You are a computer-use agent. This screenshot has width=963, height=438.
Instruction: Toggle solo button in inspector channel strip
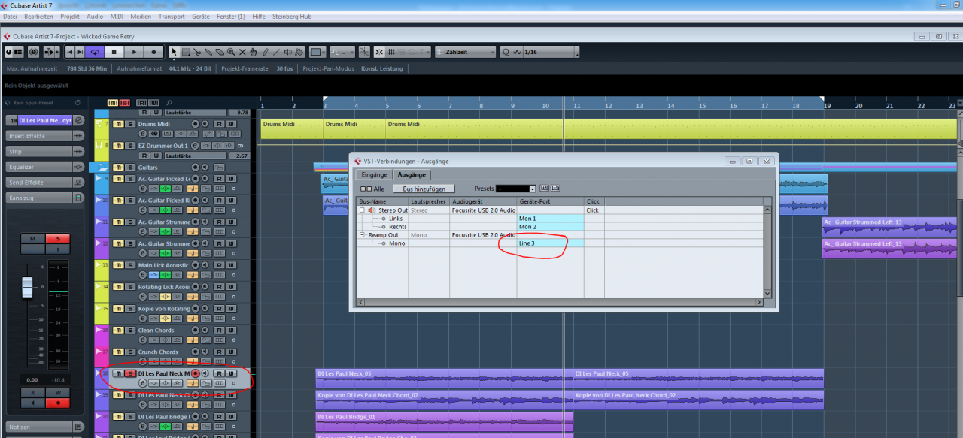click(x=57, y=238)
